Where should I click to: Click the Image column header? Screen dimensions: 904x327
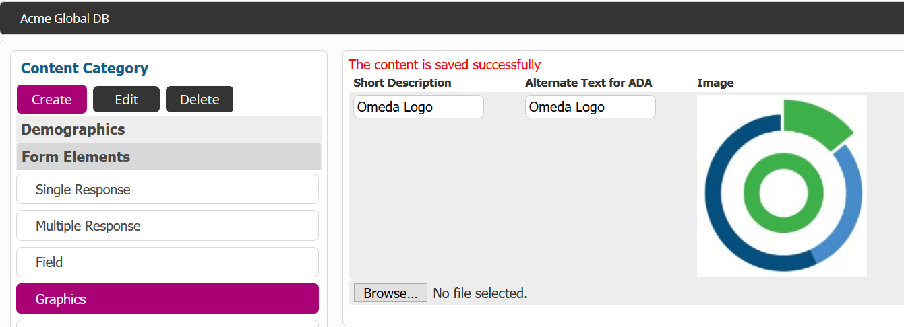[x=715, y=83]
